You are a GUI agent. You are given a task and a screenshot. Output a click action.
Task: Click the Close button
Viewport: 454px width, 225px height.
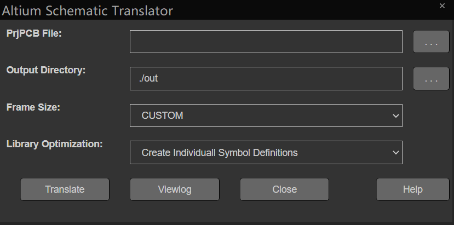click(284, 189)
